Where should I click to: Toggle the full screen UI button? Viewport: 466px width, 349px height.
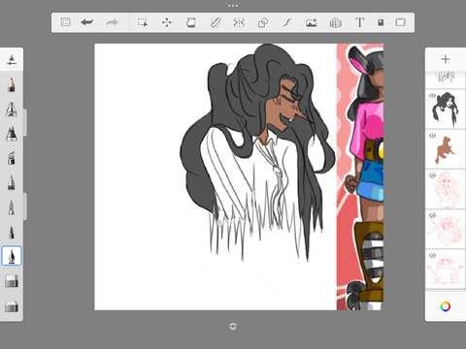(x=400, y=22)
